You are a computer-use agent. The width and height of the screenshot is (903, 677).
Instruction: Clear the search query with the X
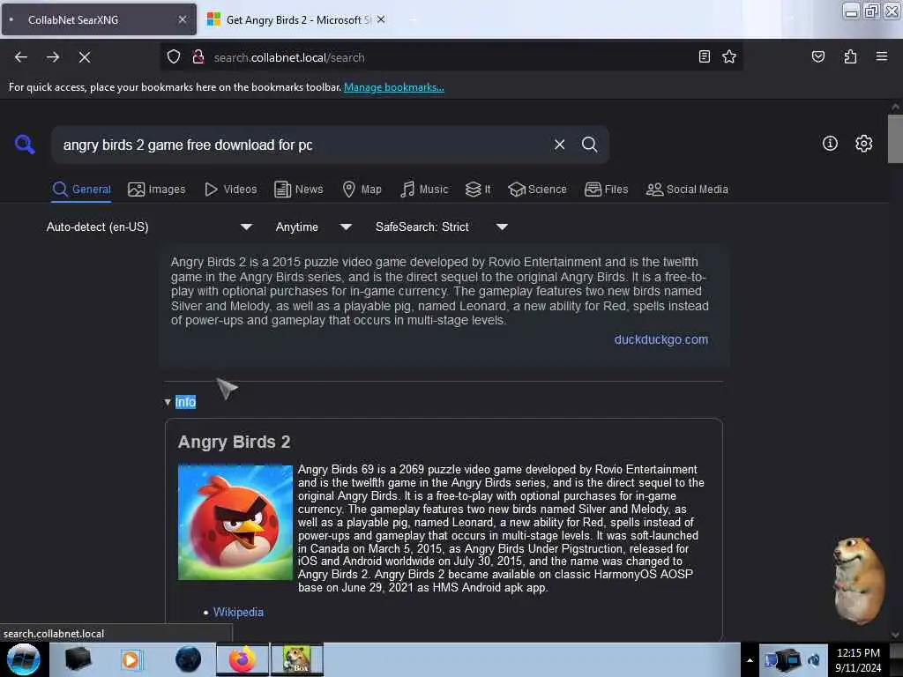(559, 145)
